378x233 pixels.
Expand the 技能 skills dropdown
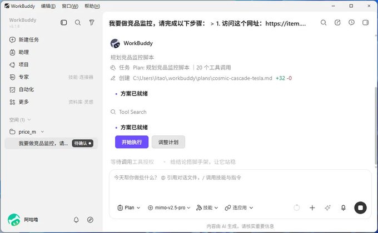point(207,207)
